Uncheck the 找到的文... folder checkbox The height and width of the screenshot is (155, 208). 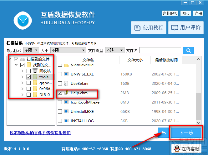click(x=22, y=65)
